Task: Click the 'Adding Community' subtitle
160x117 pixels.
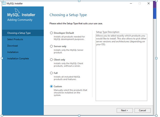Action: [x=20, y=20]
